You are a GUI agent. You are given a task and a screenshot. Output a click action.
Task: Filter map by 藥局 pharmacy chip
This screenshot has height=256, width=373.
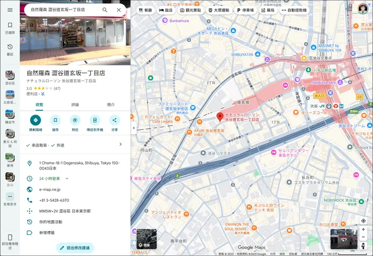pyautogui.click(x=268, y=10)
